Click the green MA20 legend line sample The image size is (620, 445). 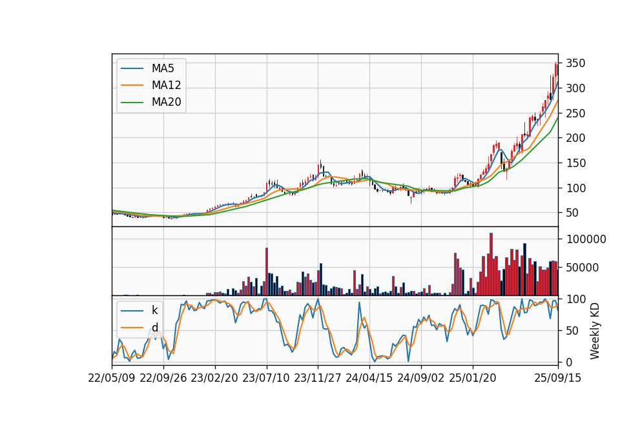(x=132, y=103)
